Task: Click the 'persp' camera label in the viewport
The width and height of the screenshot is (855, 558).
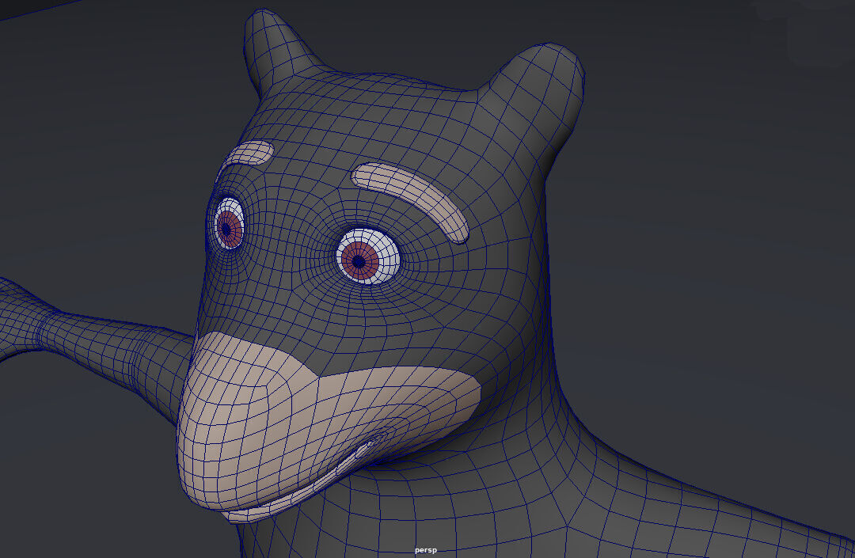Action: pyautogui.click(x=425, y=550)
